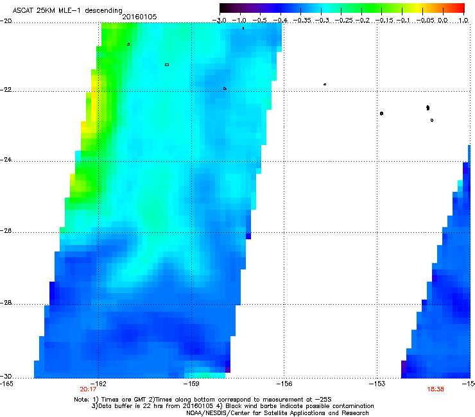Image resolution: width=475 pixels, height=417 pixels.
Task: Click the -1.0 colorbar label
Action: (x=239, y=21)
